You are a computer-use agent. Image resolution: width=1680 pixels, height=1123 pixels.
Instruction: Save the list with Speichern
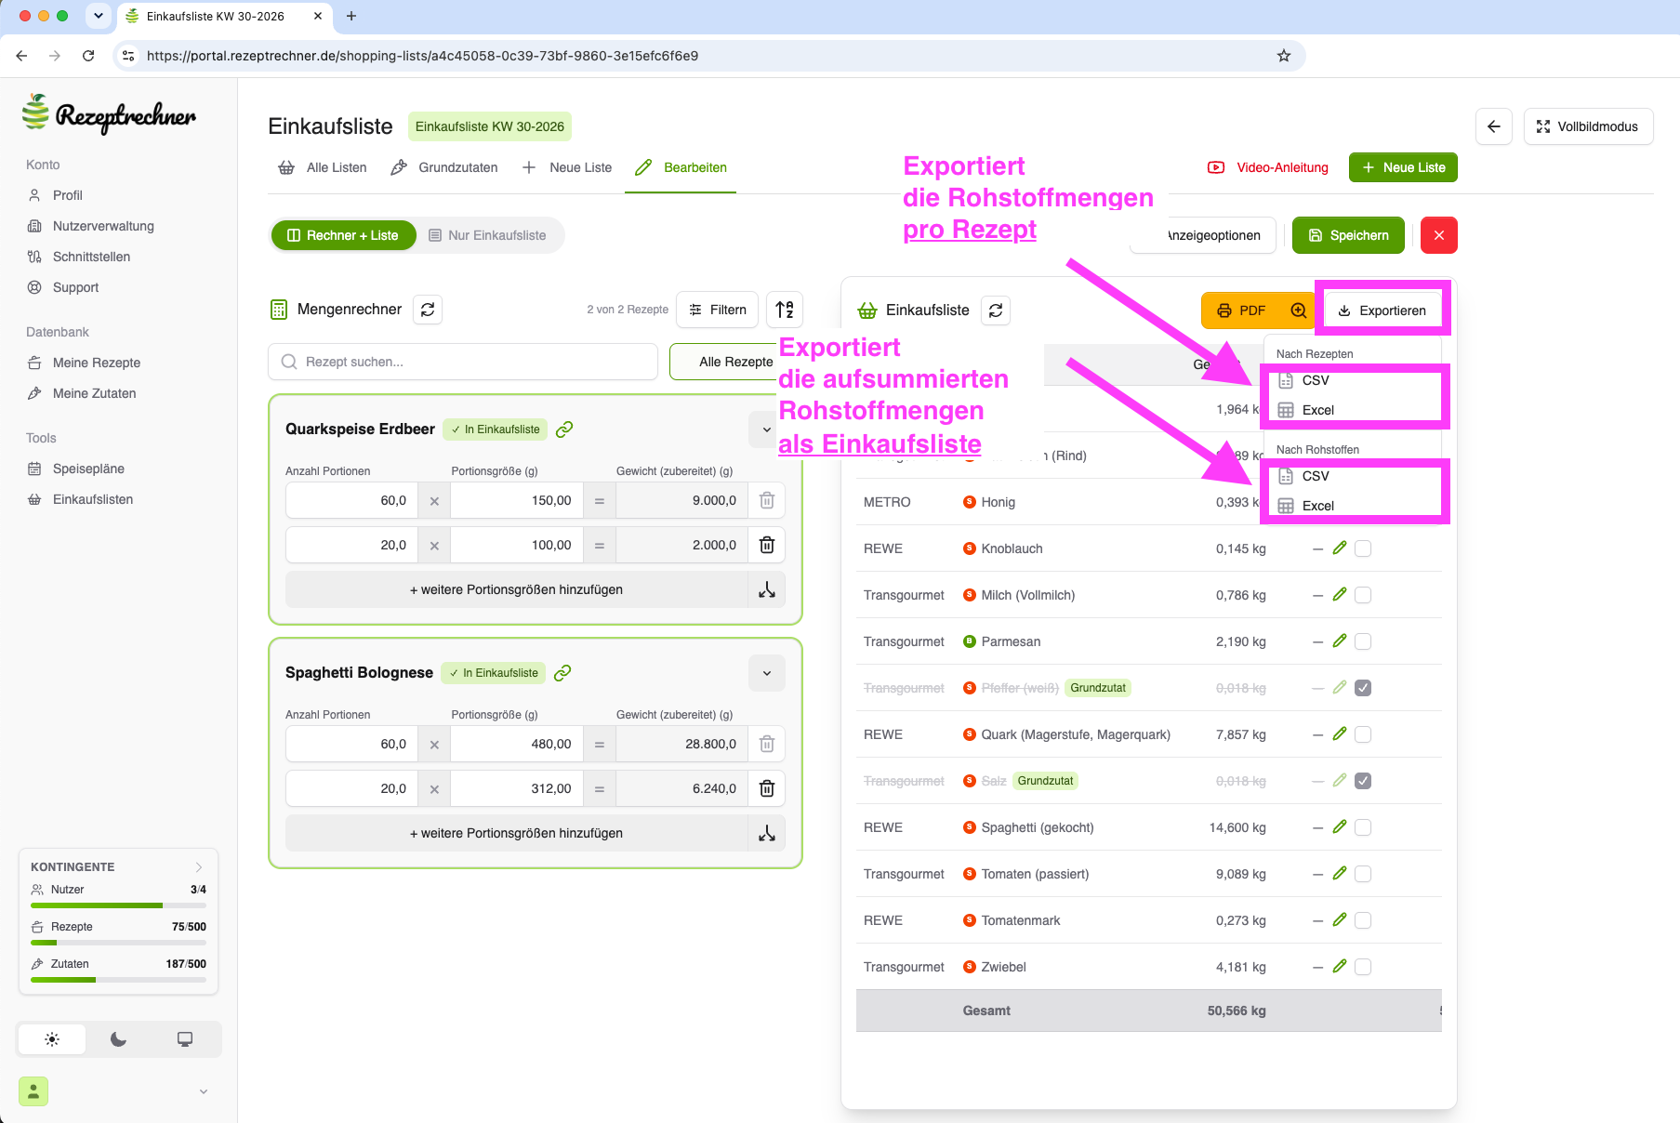(1348, 235)
